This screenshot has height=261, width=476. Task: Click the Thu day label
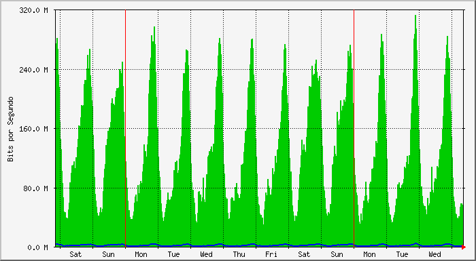[239, 254]
